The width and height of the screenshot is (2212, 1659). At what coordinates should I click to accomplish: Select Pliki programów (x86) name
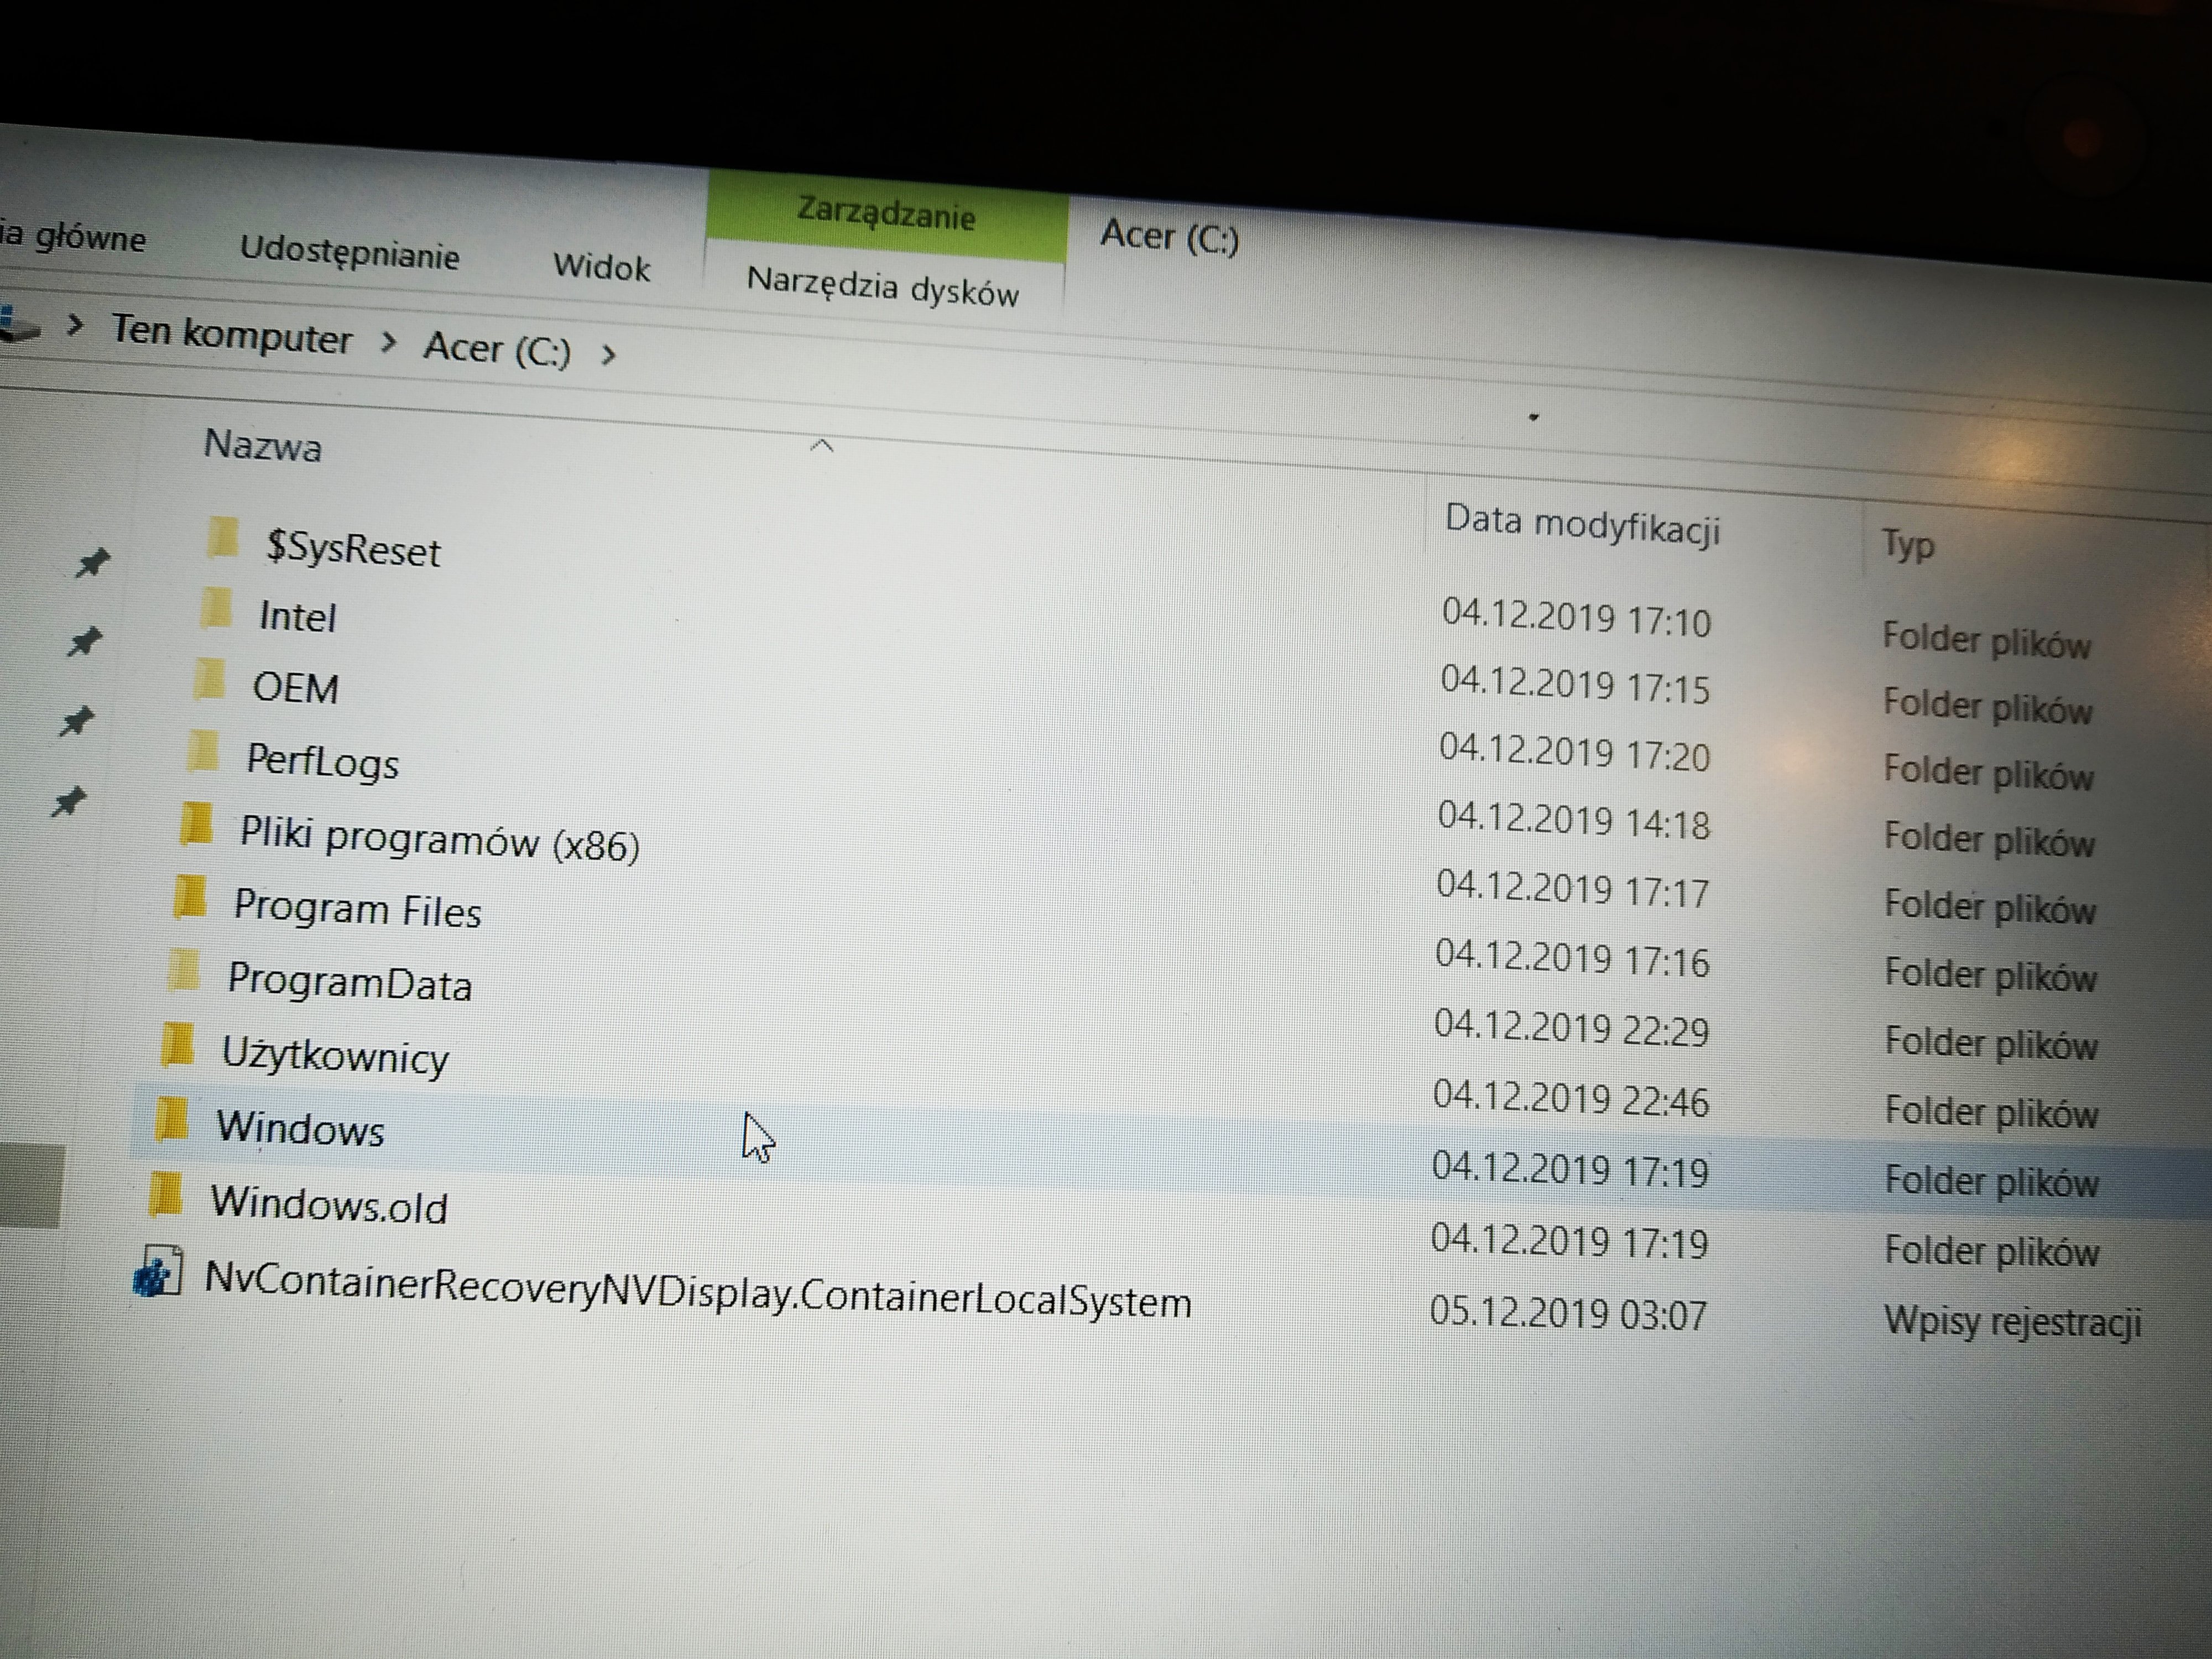point(439,839)
